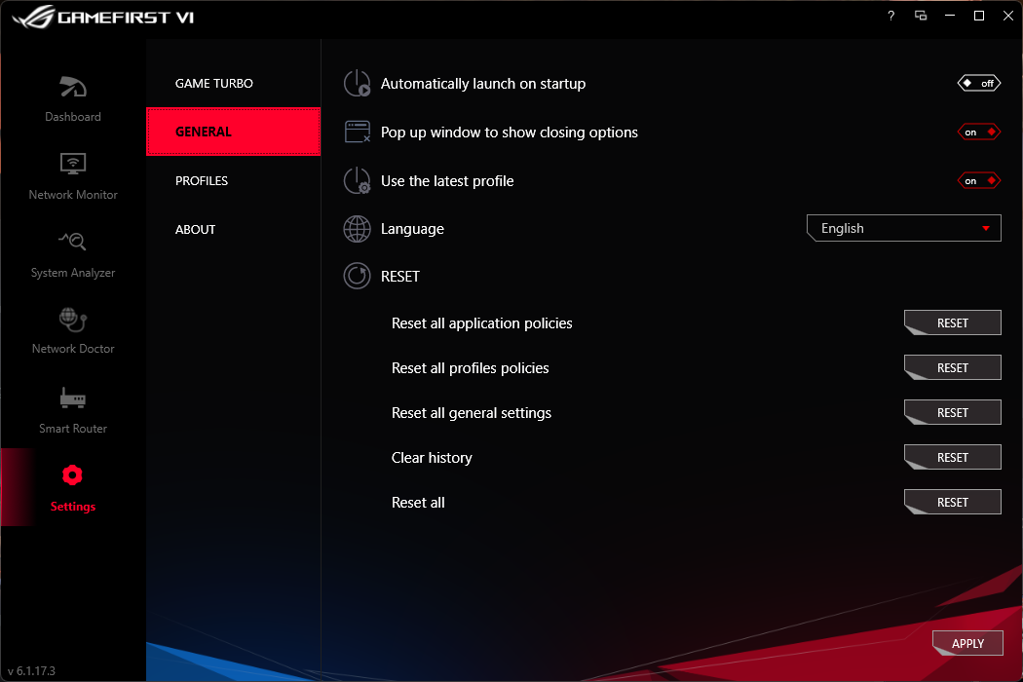The height and width of the screenshot is (682, 1023).
Task: Click the latest profile gear-power icon
Action: 357,181
